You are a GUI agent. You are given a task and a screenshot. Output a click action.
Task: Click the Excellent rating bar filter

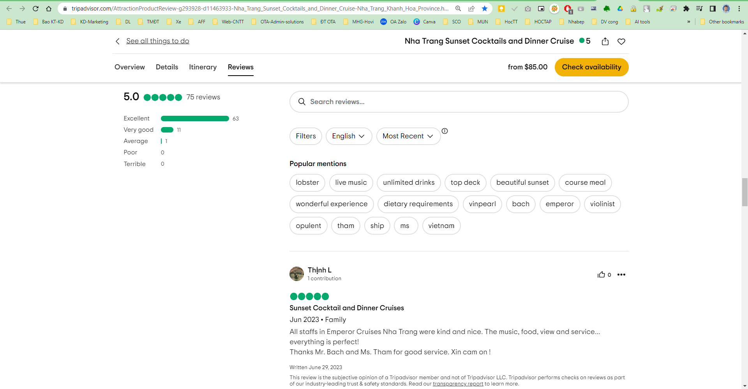tap(194, 118)
